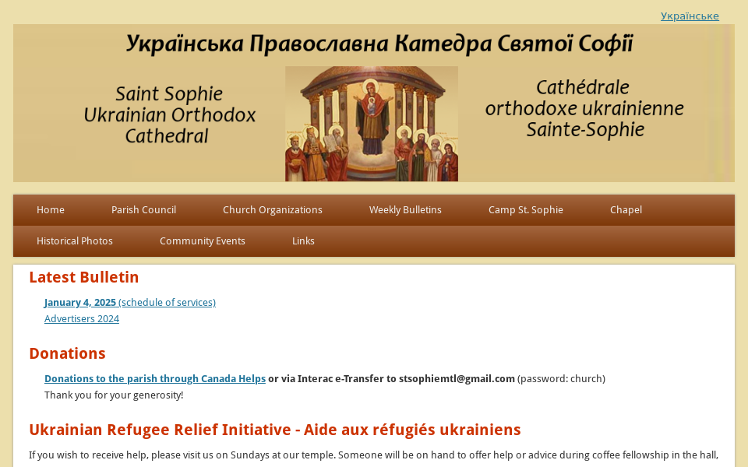Open the January 4, 2025 bulletin
Viewport: 748px width, 467px height.
[x=80, y=303]
